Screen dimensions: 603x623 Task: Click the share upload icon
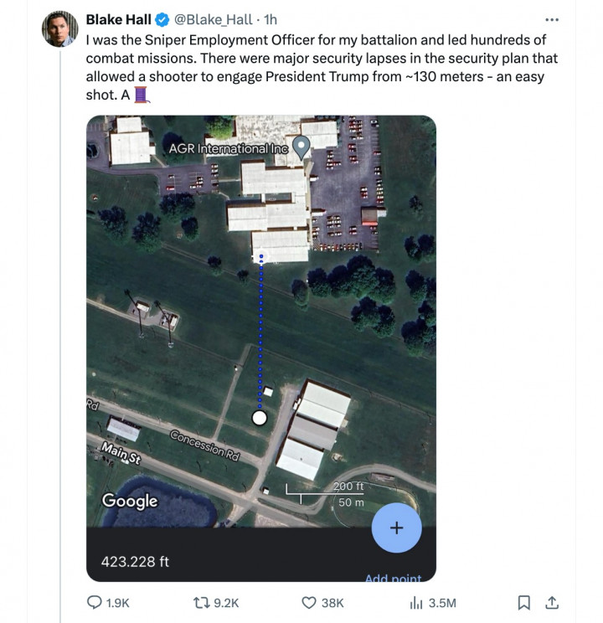click(x=552, y=602)
